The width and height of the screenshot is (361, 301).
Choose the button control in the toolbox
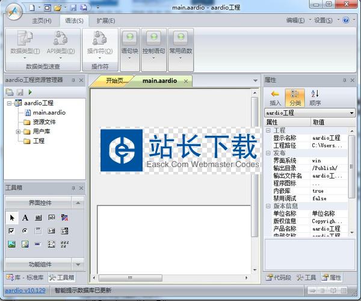[x=39, y=217]
